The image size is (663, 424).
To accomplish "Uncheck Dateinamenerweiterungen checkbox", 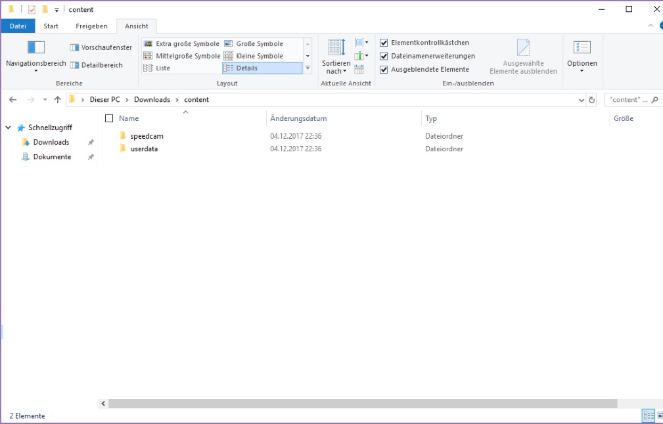I will pos(384,57).
